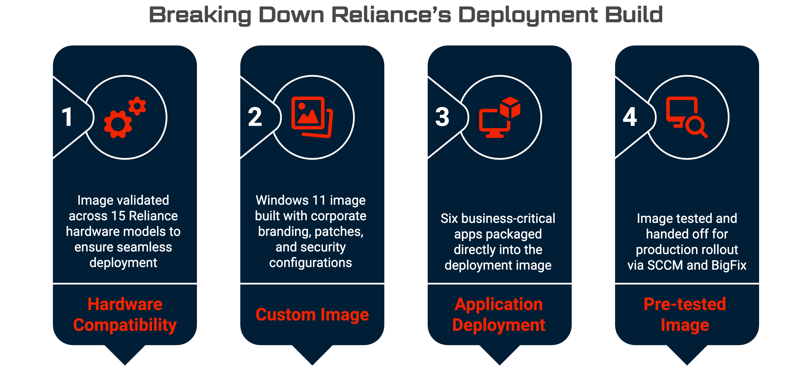Click the number 3 on the third card
The width and height of the screenshot is (812, 373).
click(442, 117)
